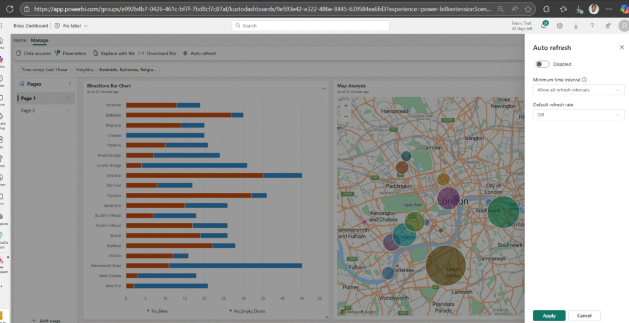Select the Manage tab
629x323 pixels.
pyautogui.click(x=39, y=41)
